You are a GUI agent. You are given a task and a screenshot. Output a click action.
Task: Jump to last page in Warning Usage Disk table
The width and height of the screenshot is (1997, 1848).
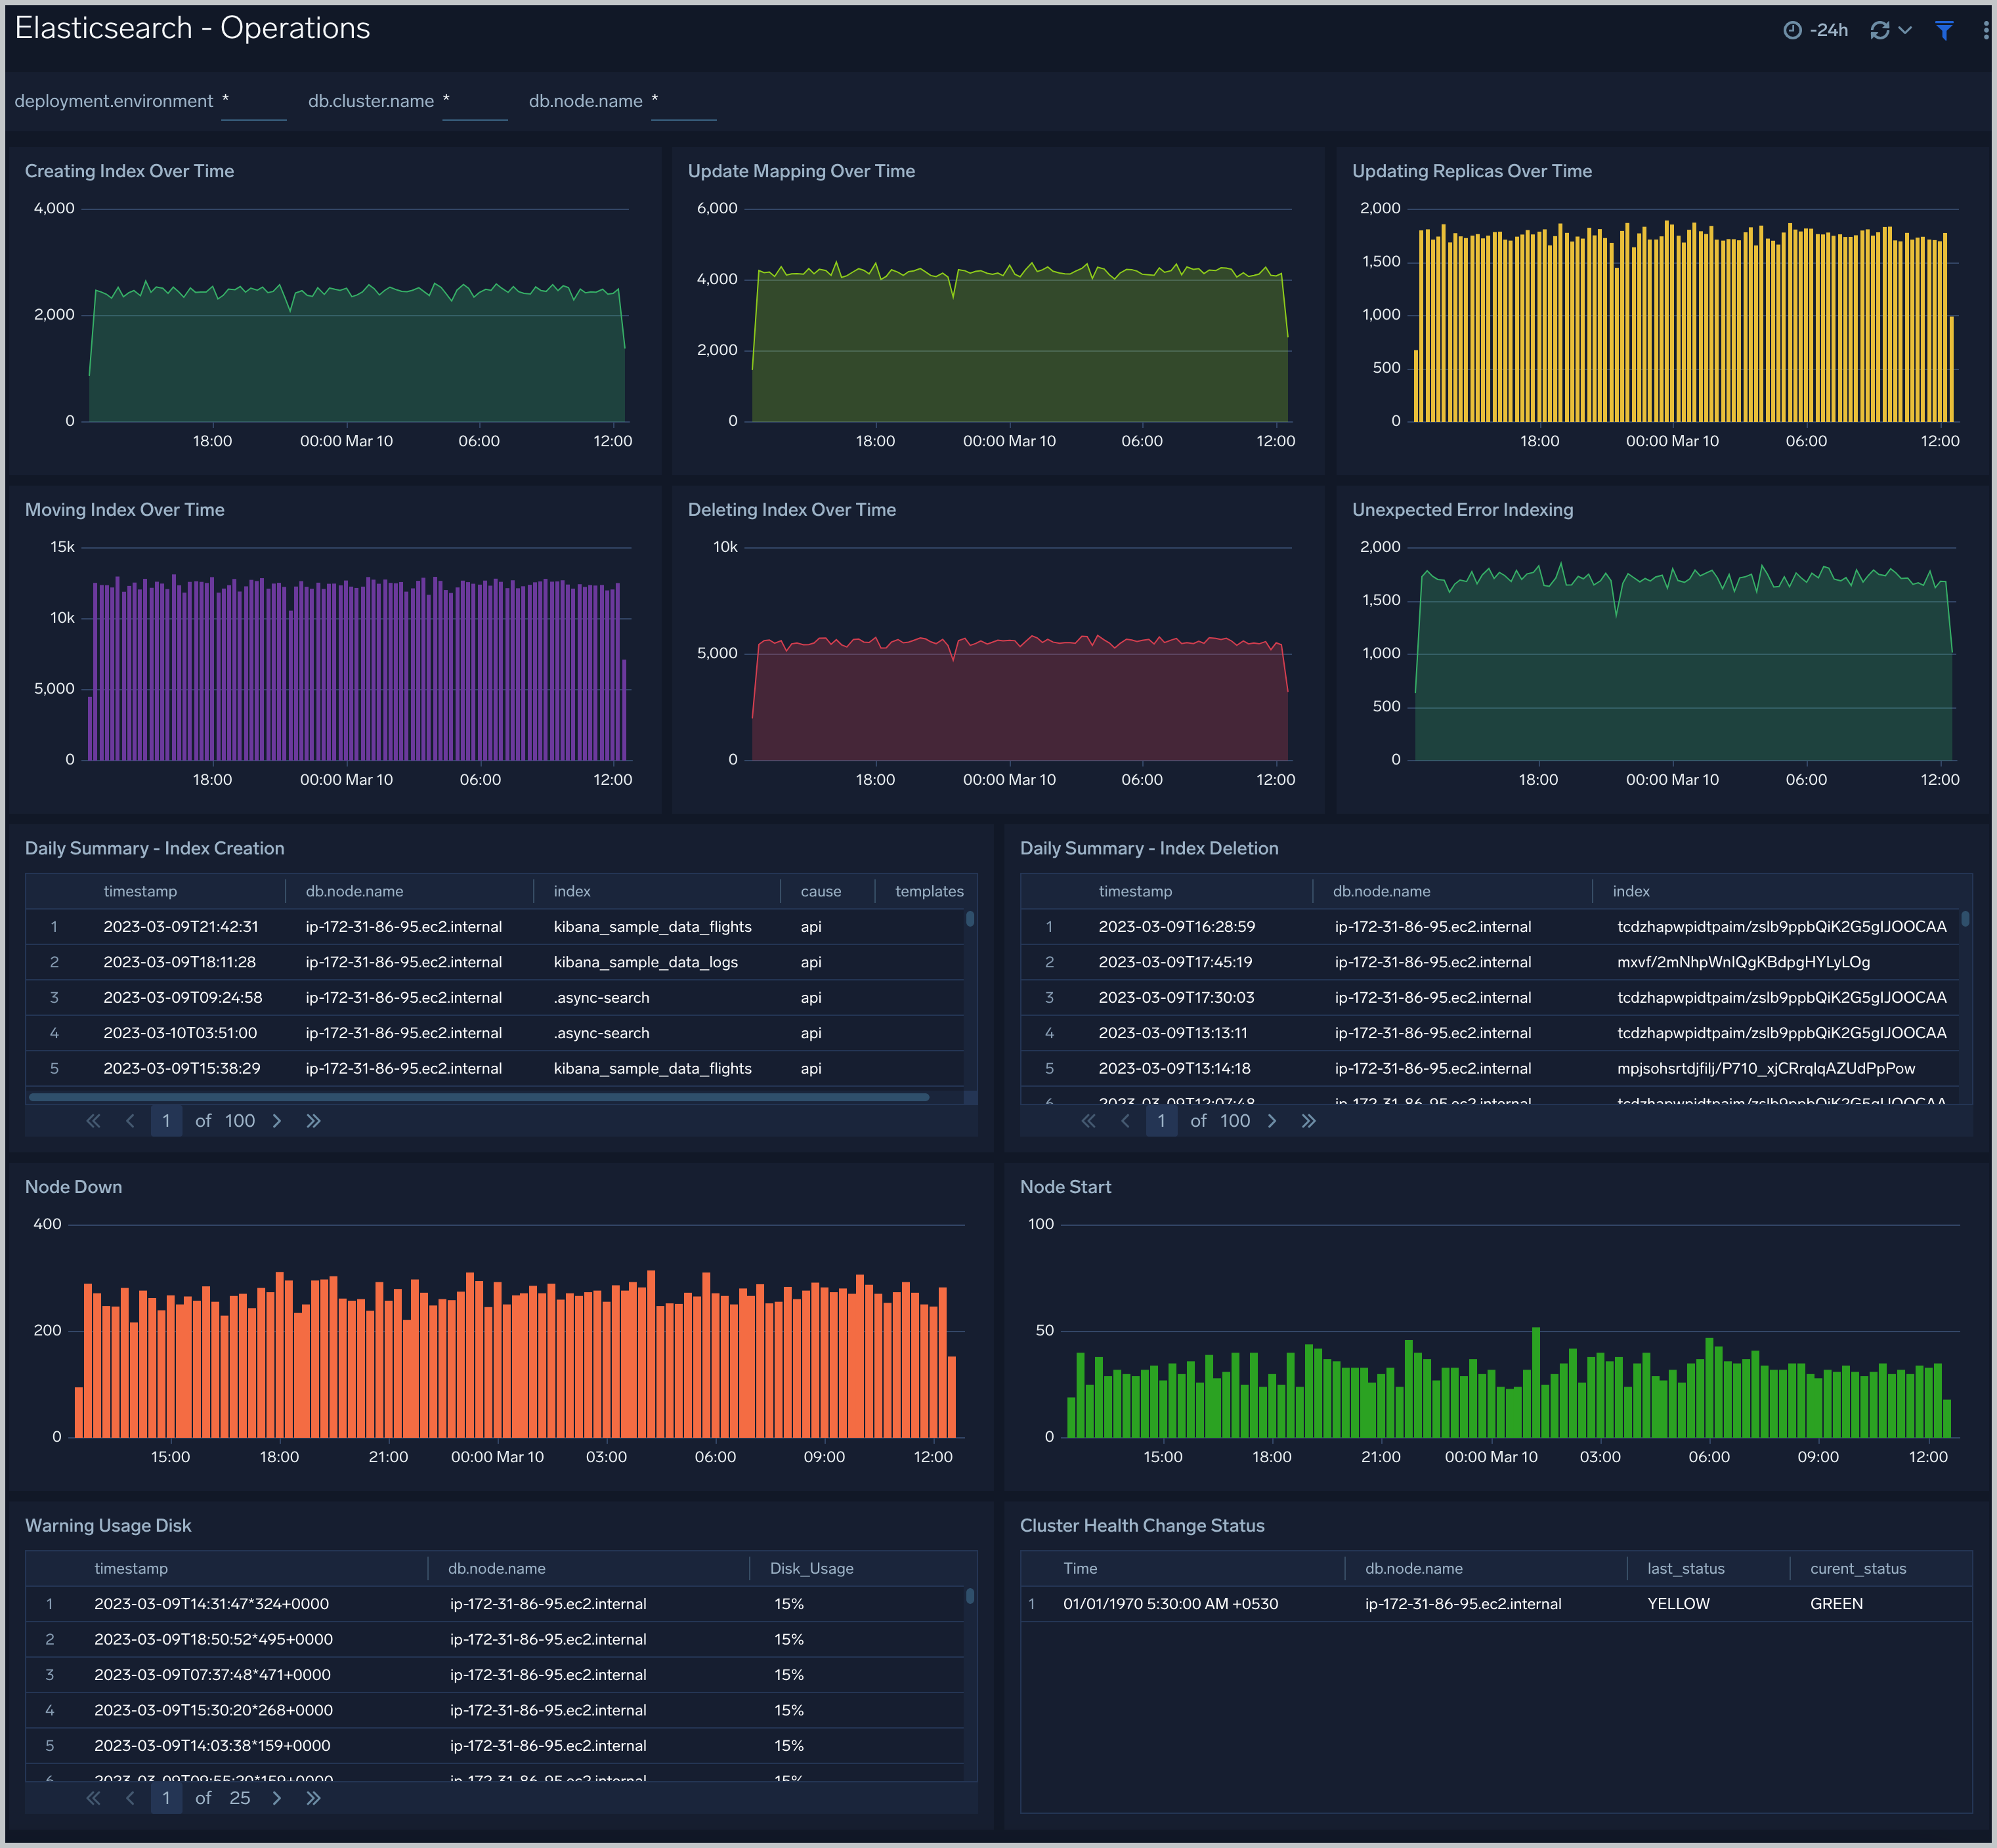[x=313, y=1798]
